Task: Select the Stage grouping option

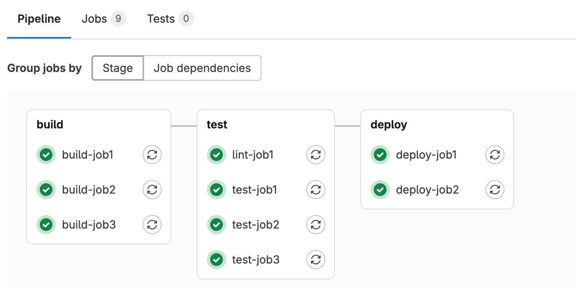Action: pos(118,68)
